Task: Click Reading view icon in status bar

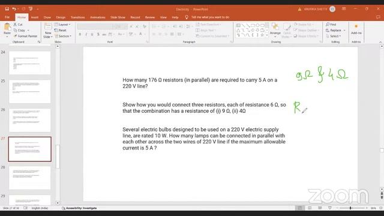Action: pyautogui.click(x=320, y=208)
